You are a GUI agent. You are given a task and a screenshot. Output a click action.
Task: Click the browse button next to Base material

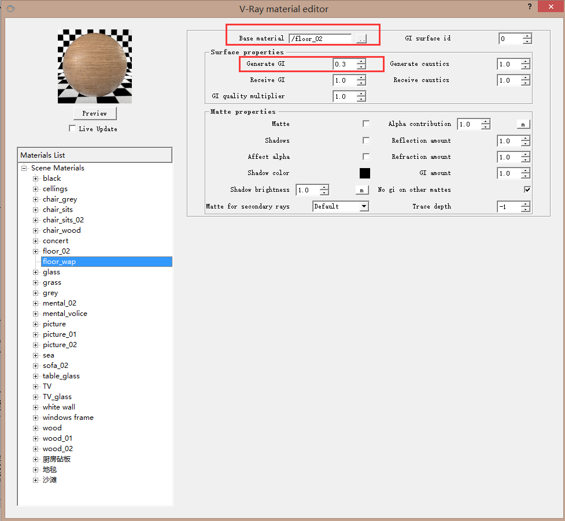click(x=361, y=39)
